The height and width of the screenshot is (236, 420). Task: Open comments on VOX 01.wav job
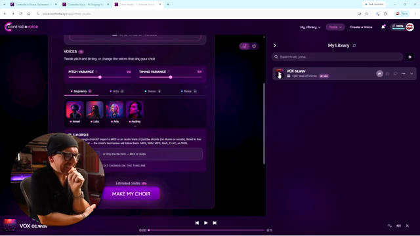[x=395, y=73]
